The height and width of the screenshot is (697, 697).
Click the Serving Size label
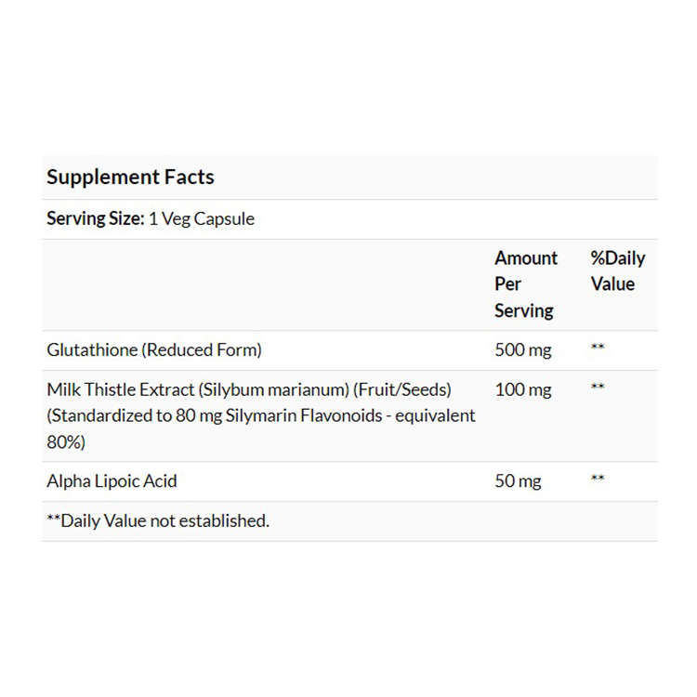(x=95, y=219)
